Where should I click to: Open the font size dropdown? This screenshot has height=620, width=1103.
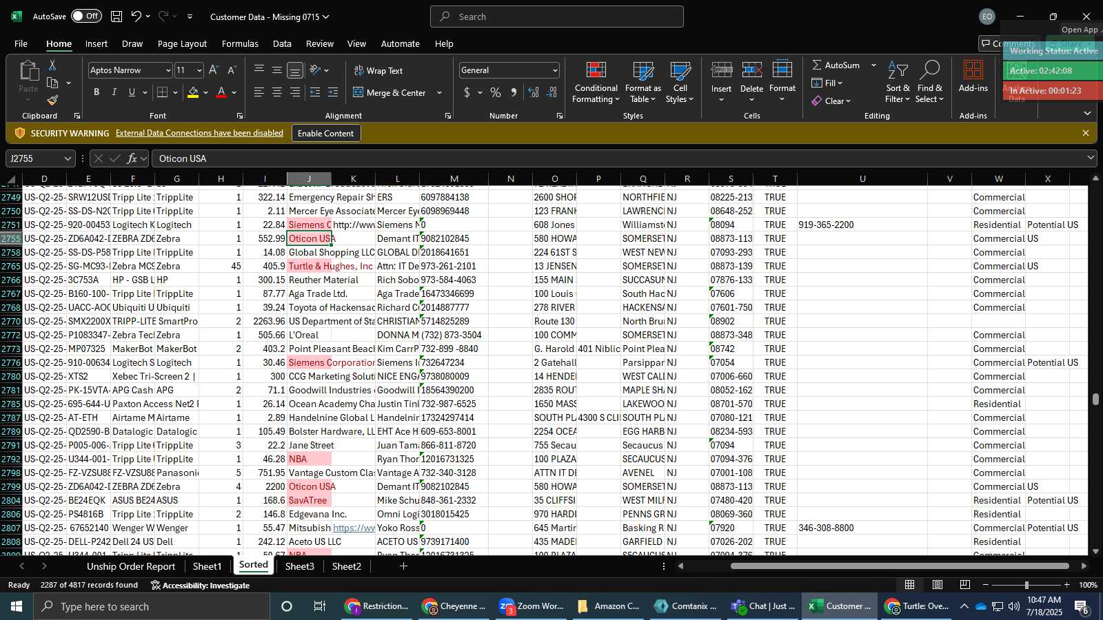point(199,70)
